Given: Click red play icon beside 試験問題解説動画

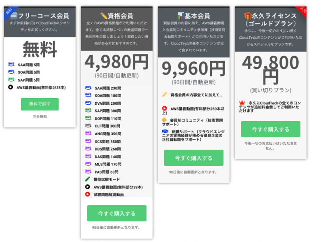Looking at the screenshot, I should (87, 194).
